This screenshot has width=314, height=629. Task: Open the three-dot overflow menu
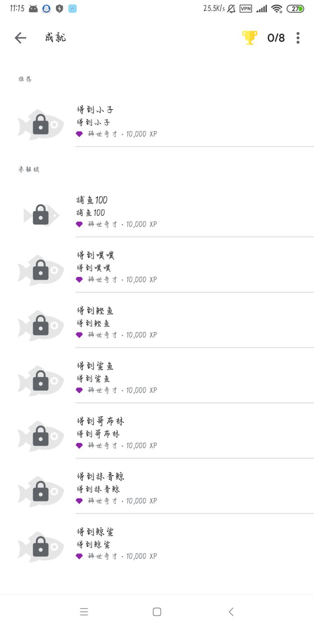click(x=298, y=38)
